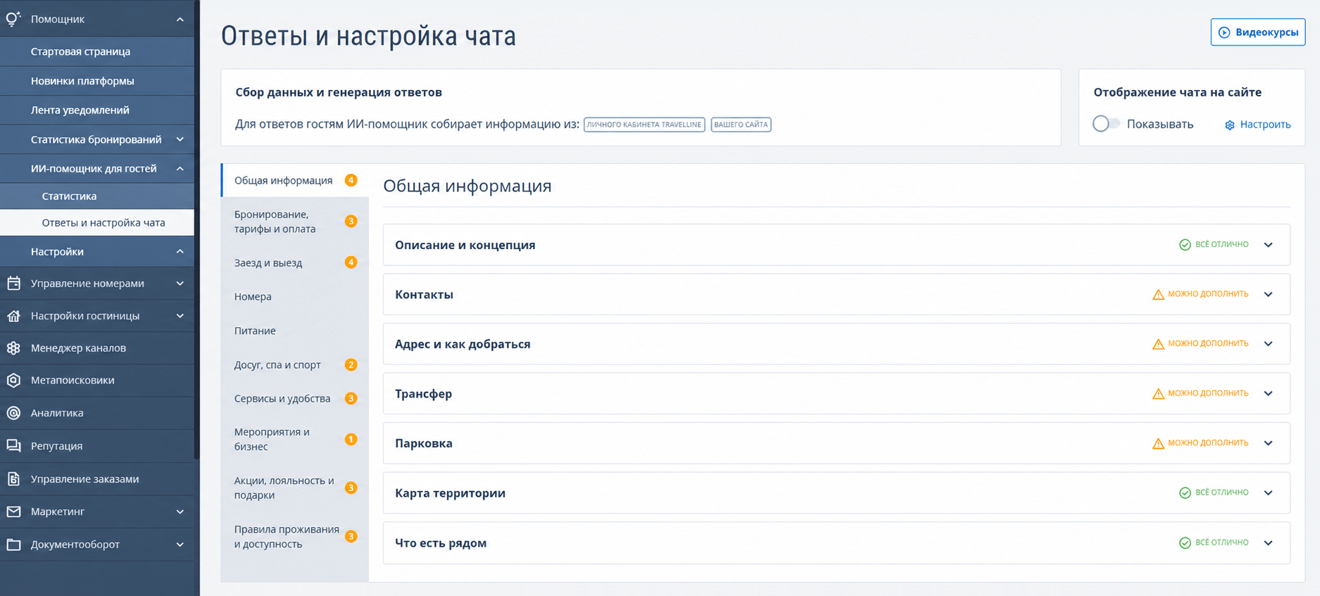Expand the Описание и концепция section chevron

(1268, 245)
